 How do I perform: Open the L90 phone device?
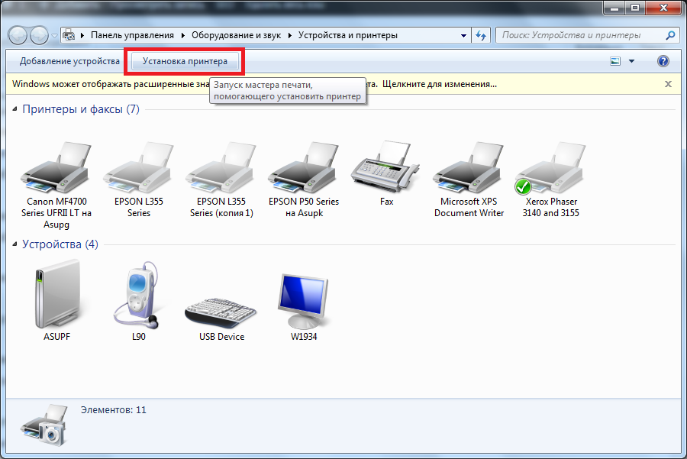(x=139, y=294)
